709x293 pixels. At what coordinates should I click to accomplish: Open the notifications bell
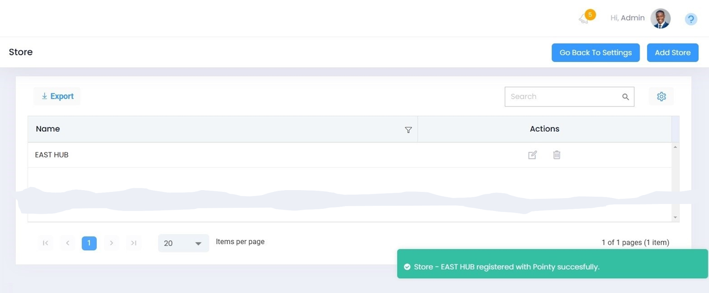click(x=584, y=19)
